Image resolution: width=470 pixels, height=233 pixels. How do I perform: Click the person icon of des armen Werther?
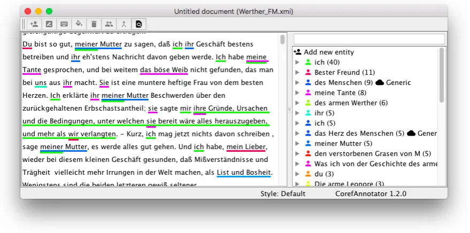(308, 103)
